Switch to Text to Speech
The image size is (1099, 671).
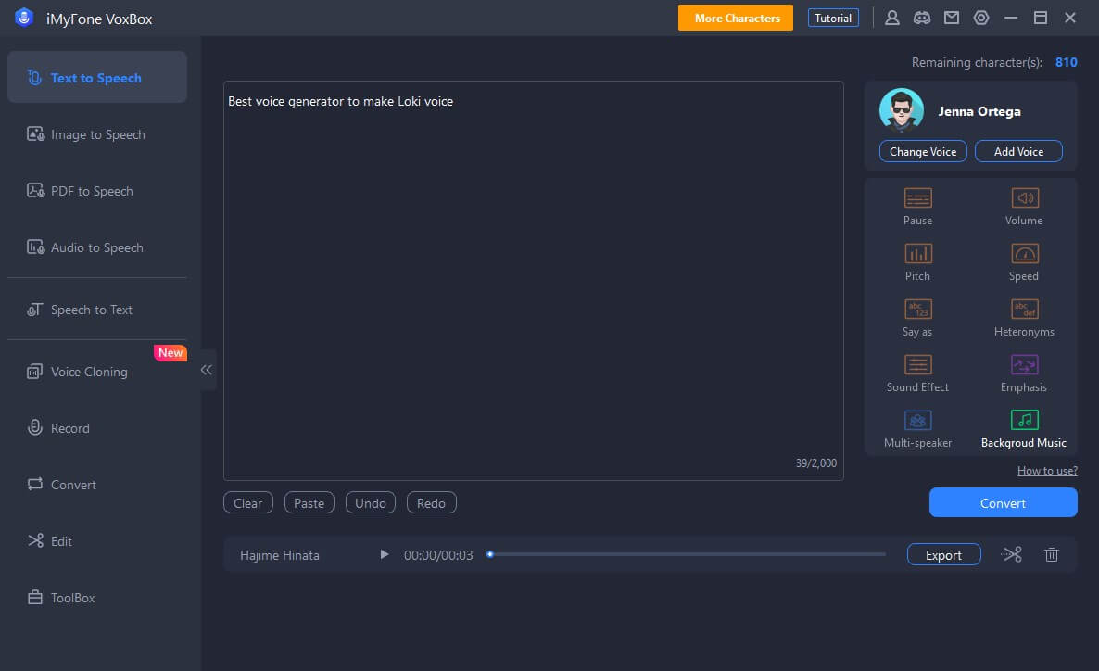pyautogui.click(x=96, y=77)
